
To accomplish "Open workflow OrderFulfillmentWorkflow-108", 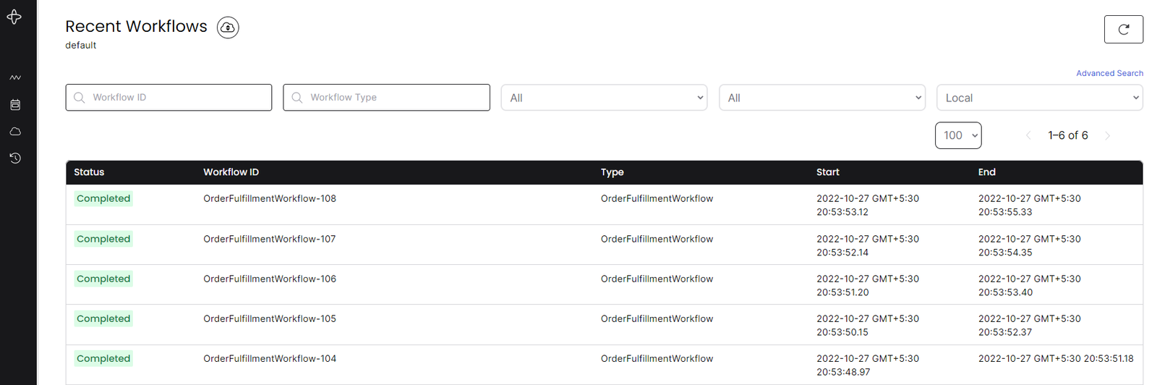I will tap(270, 198).
